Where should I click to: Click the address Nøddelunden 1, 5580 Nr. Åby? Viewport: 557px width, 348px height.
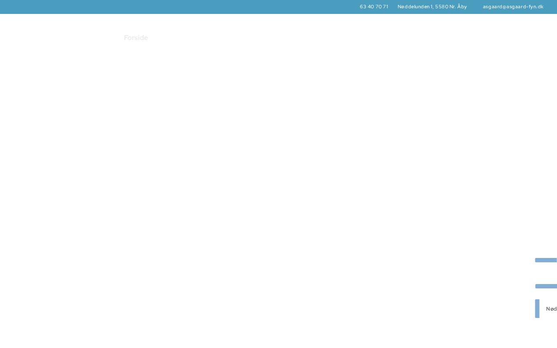pos(432,7)
